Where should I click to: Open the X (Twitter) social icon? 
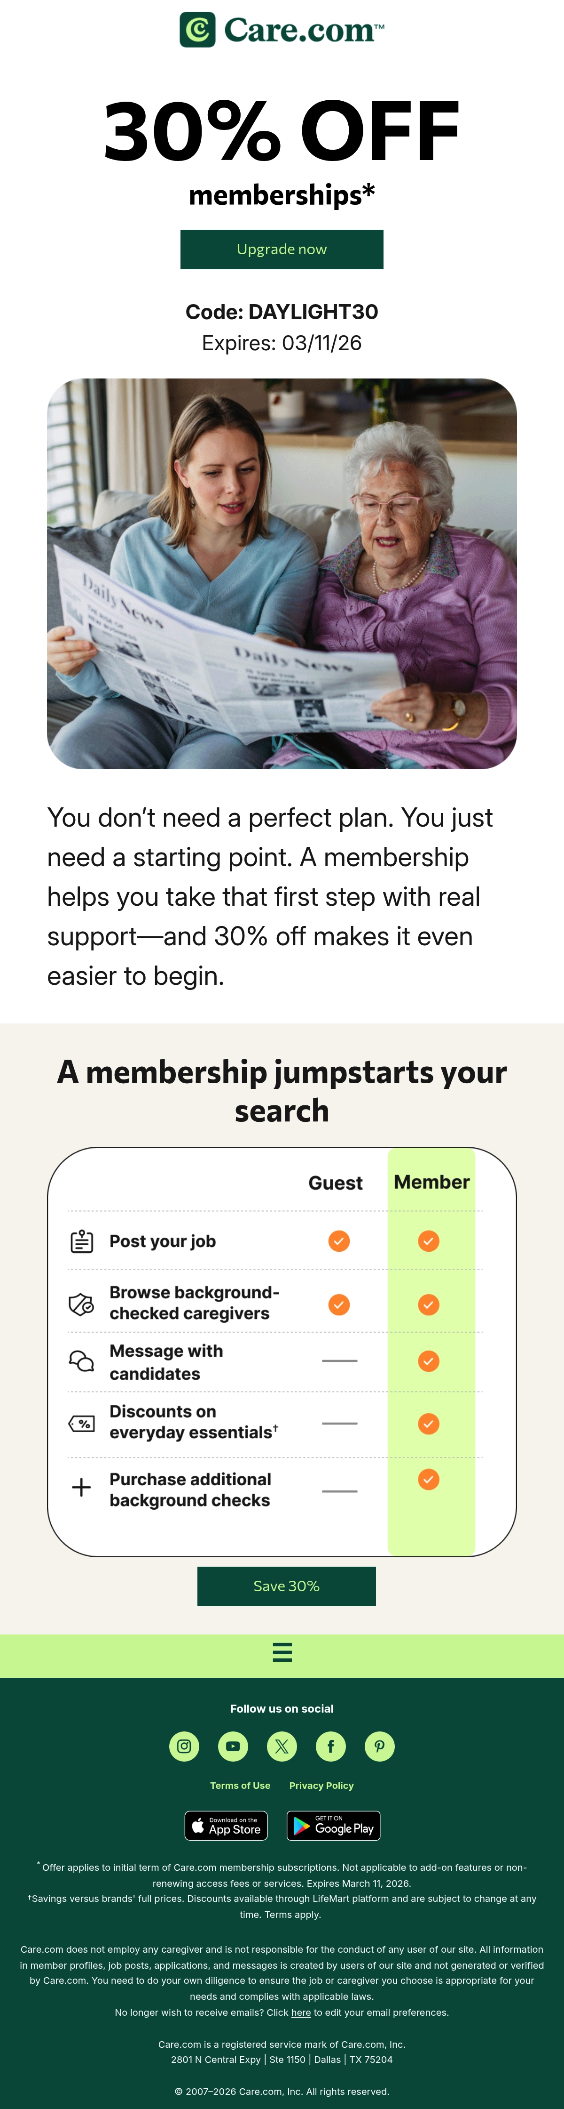click(x=282, y=1747)
